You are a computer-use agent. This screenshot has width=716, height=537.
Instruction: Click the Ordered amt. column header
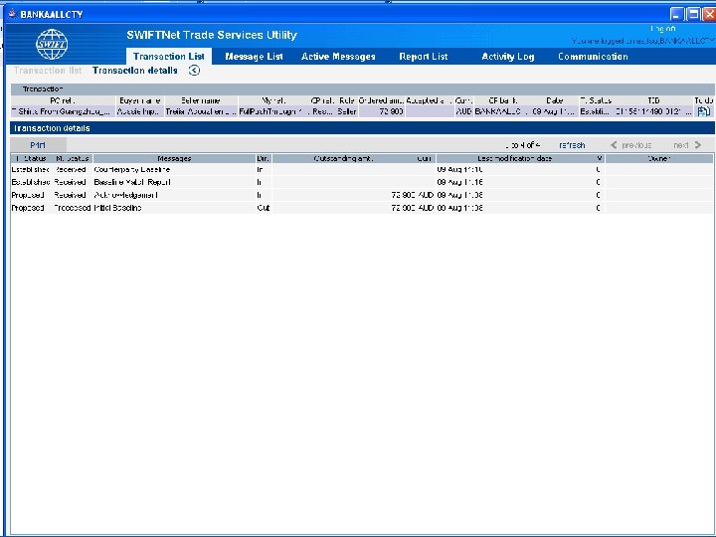point(381,100)
